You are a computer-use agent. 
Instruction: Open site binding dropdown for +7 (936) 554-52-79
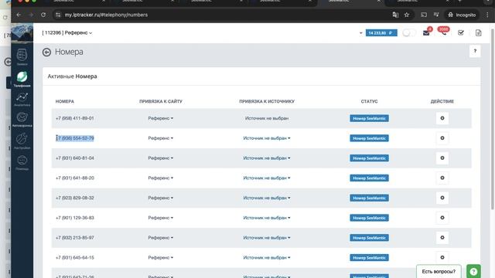pos(161,138)
